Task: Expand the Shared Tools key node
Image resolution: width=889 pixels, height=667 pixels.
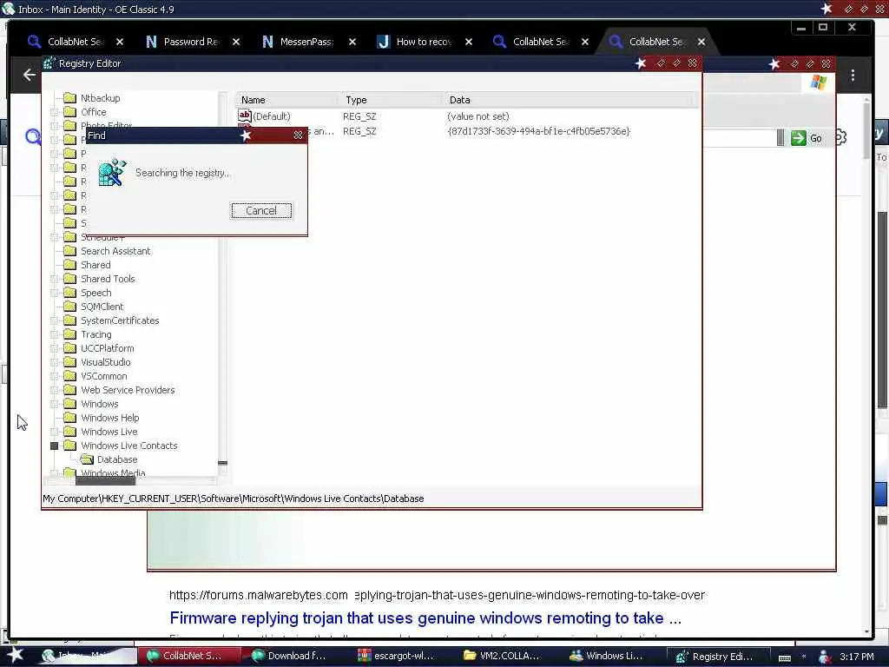Action: [x=55, y=279]
